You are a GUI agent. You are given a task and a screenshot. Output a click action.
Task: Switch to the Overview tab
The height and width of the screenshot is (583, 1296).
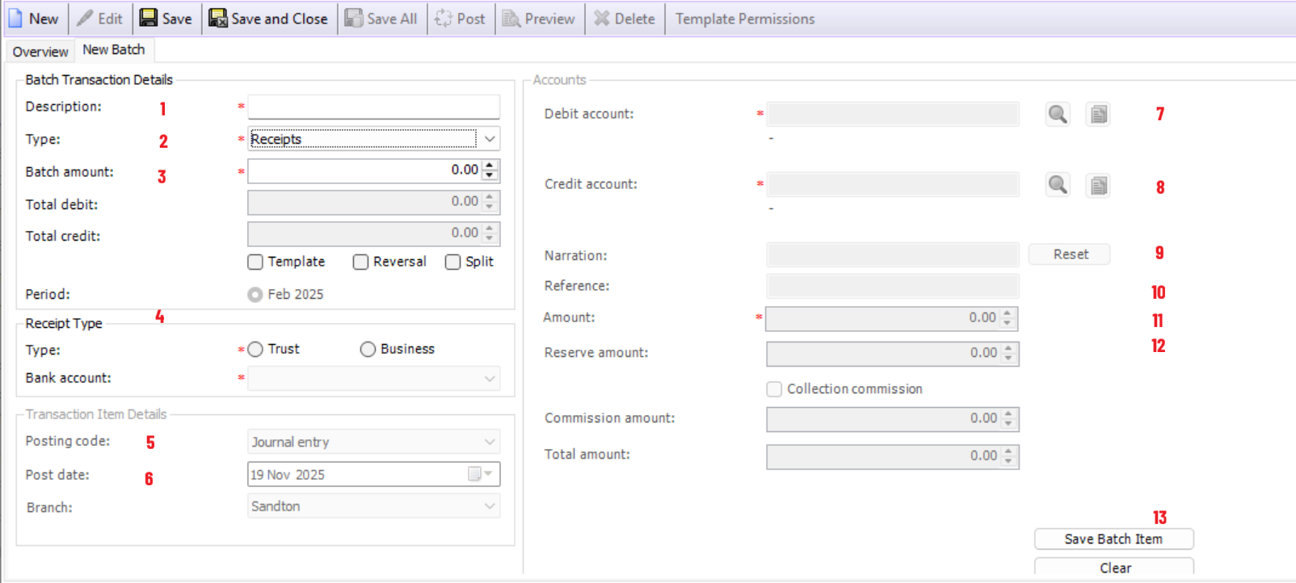(x=40, y=52)
